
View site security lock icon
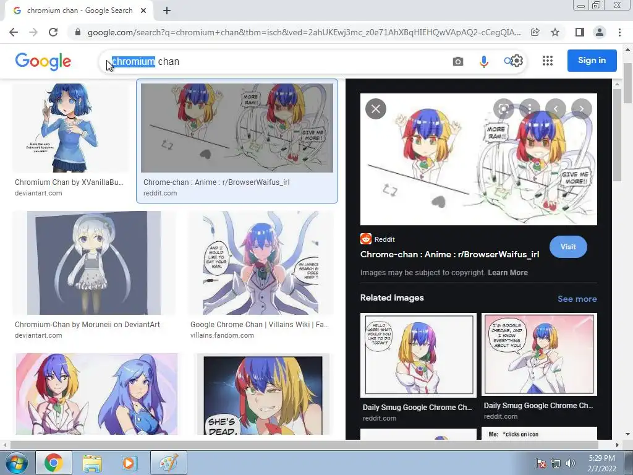pyautogui.click(x=78, y=32)
